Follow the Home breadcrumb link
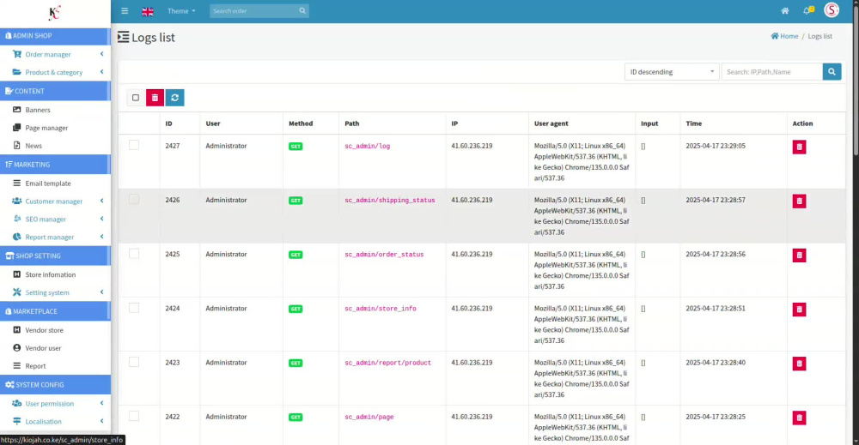The image size is (859, 445). pyautogui.click(x=784, y=36)
